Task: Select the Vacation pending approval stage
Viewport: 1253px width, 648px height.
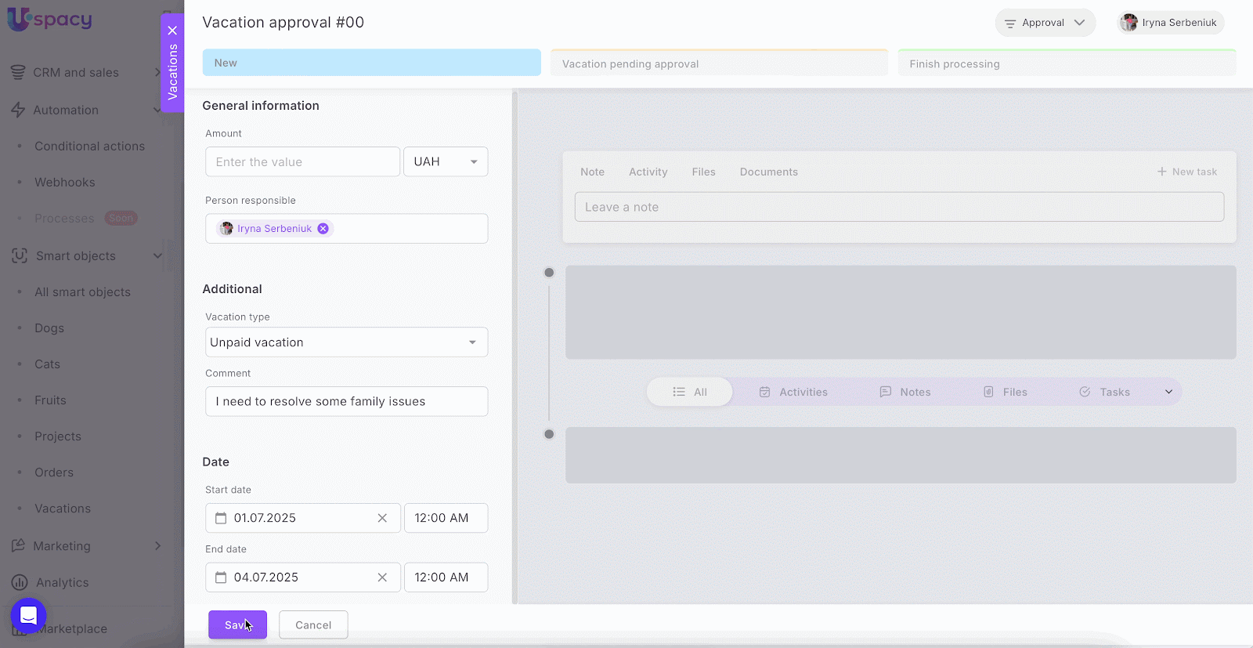Action: pos(719,63)
